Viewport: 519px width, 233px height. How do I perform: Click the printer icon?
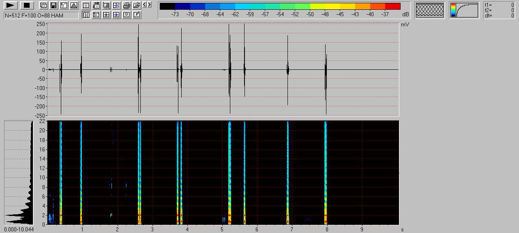pyautogui.click(x=127, y=6)
